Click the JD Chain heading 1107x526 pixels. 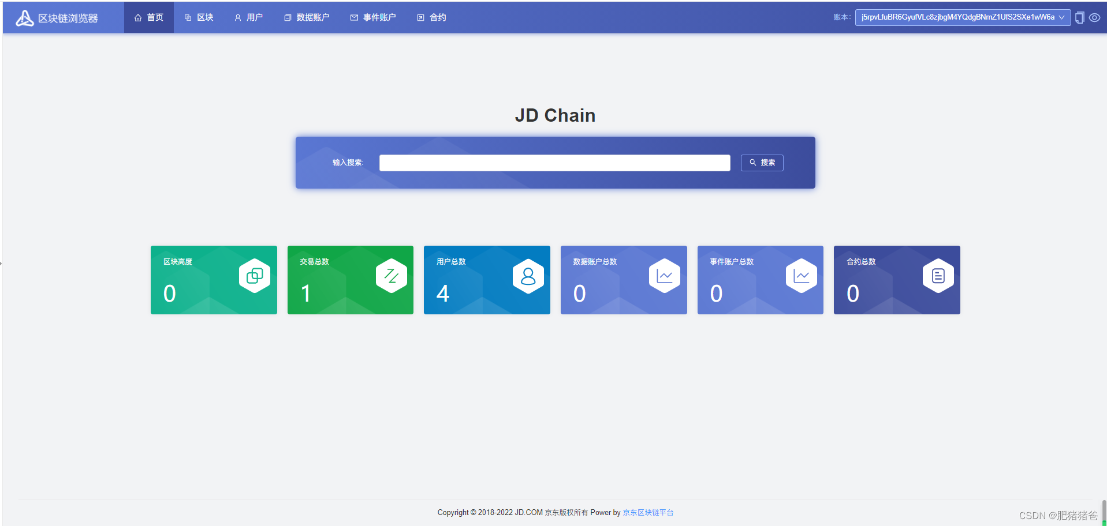pyautogui.click(x=555, y=115)
